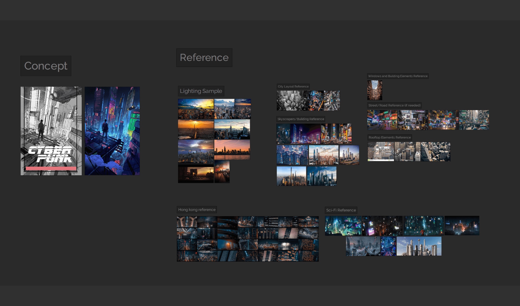Select the first rooftop aerial image
The image size is (520, 306).
pyautogui.click(x=381, y=152)
